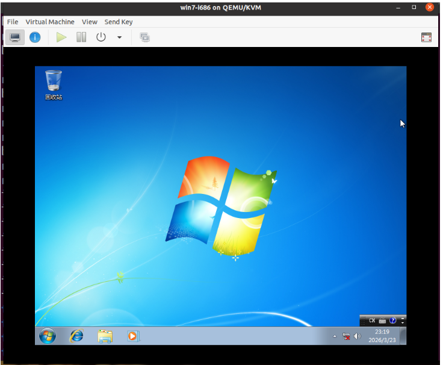Open the View menu
This screenshot has height=365, width=443.
90,22
